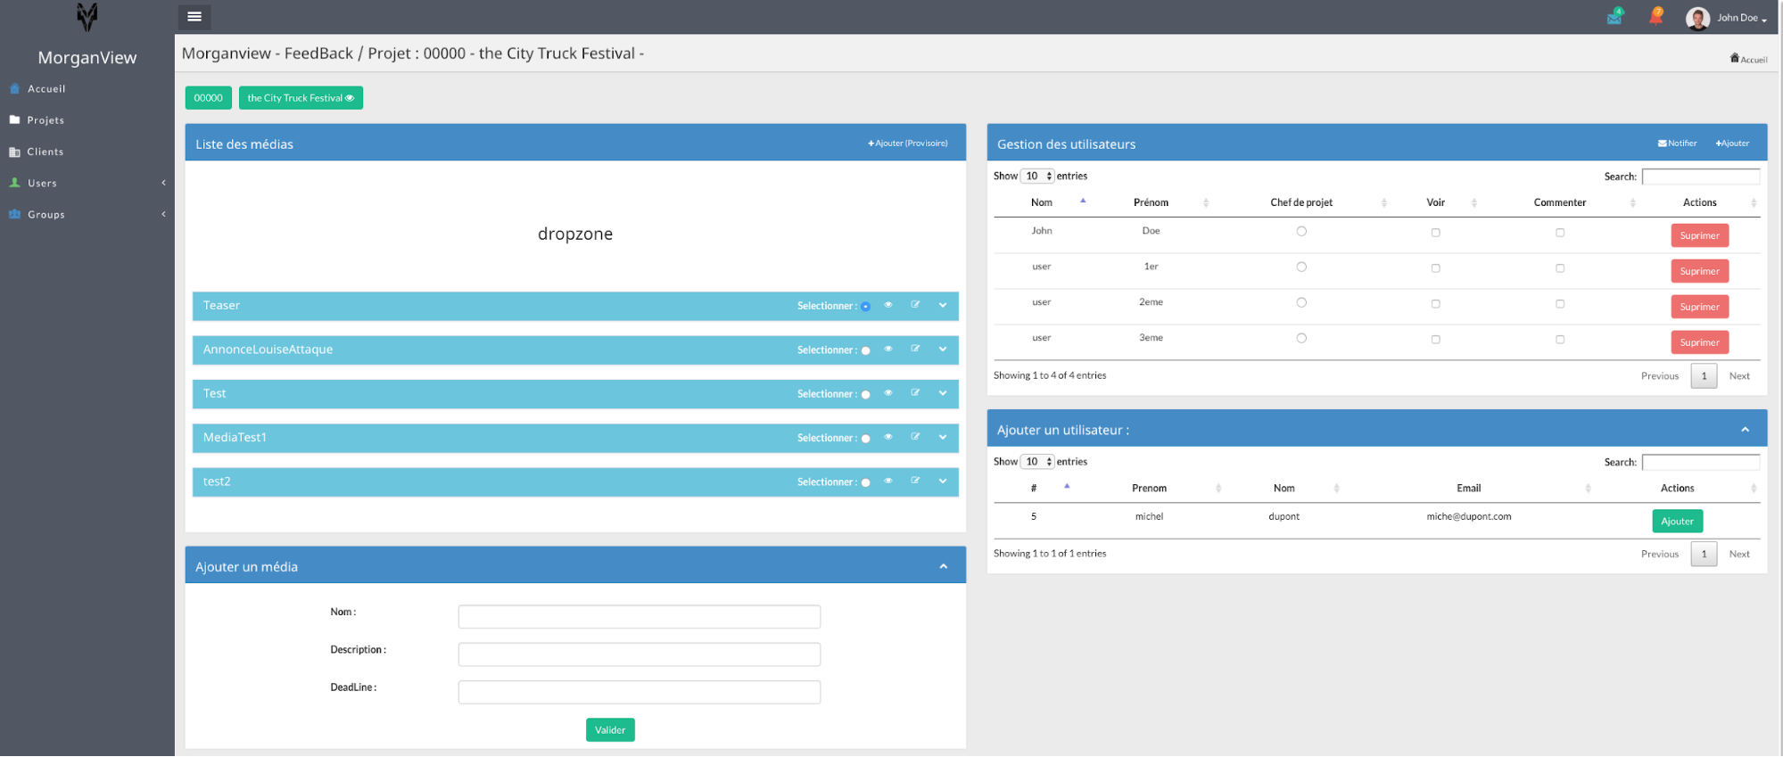This screenshot has width=1783, height=757.
Task: Expand the Teaser media row chevron
Action: pos(943,305)
